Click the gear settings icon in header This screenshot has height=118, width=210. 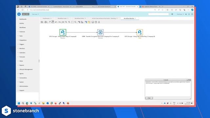(x=172, y=14)
